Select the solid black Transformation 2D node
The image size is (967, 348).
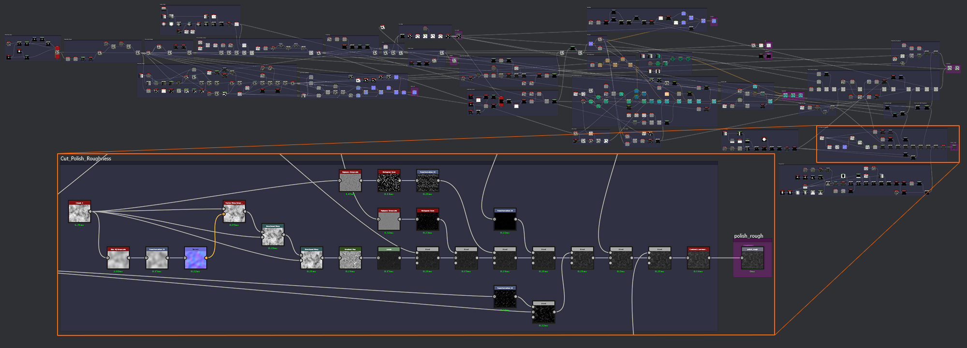coord(505,219)
